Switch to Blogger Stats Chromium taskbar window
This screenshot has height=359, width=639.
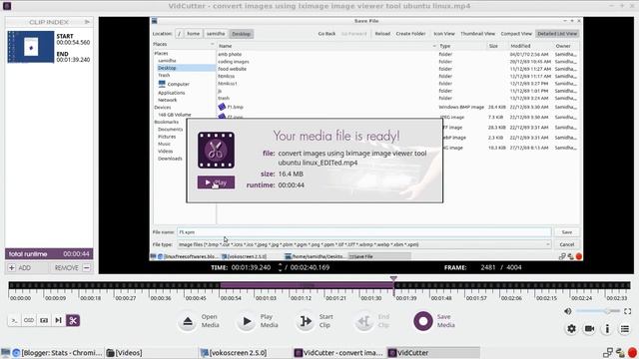coord(58,353)
